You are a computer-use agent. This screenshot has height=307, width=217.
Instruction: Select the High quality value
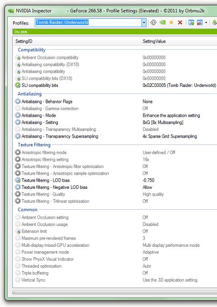coord(153,194)
